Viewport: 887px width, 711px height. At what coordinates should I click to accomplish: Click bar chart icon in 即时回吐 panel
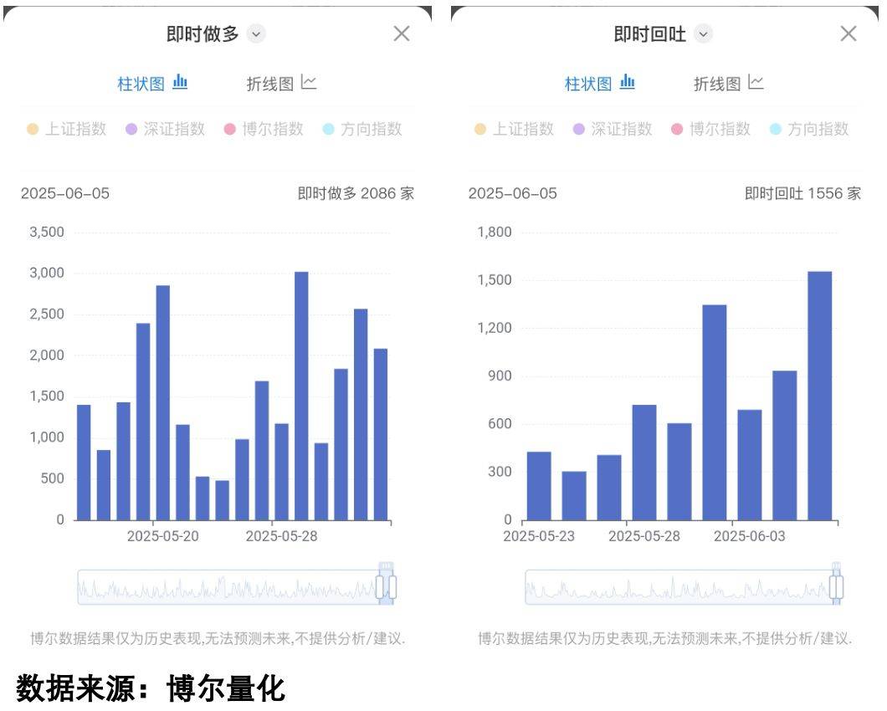coord(628,83)
